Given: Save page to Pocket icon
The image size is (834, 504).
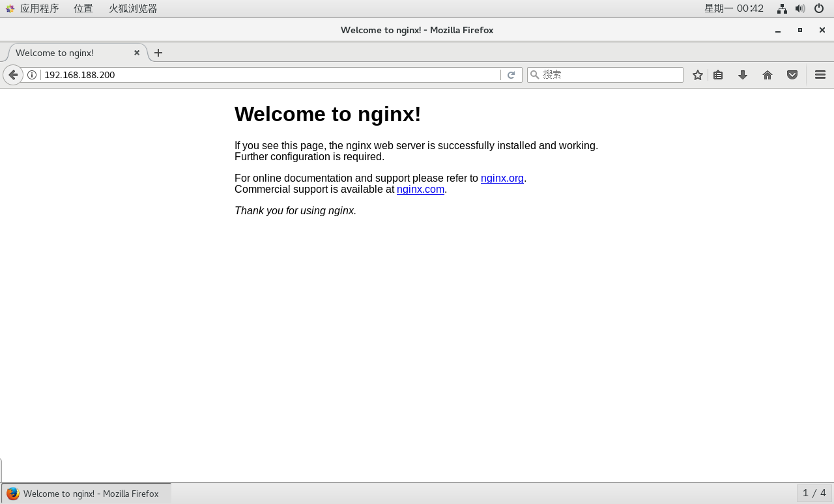Looking at the screenshot, I should point(792,75).
